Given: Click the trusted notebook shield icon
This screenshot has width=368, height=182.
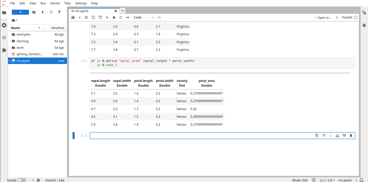Looking at the screenshot, I should click(314, 180).
